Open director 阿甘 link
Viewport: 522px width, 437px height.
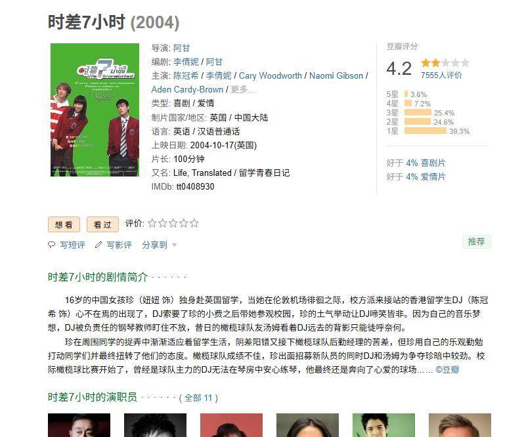(x=181, y=48)
